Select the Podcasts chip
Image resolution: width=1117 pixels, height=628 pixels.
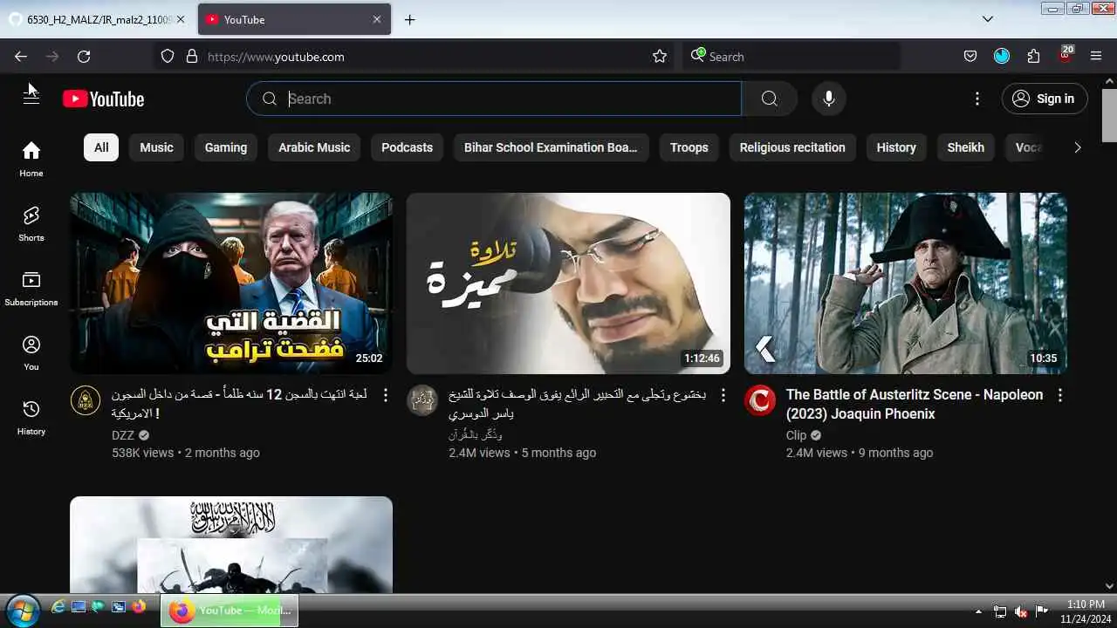tap(407, 147)
